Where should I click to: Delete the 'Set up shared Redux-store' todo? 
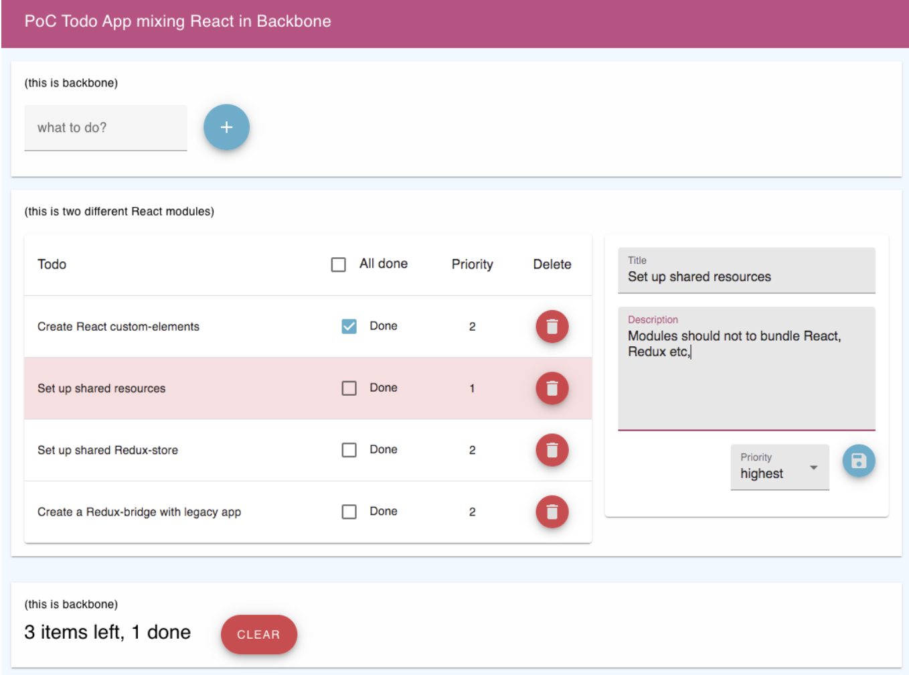(x=552, y=450)
